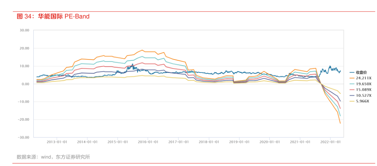Select the 10.527X legend entry
This screenshot has height=166, width=377.
pos(360,95)
